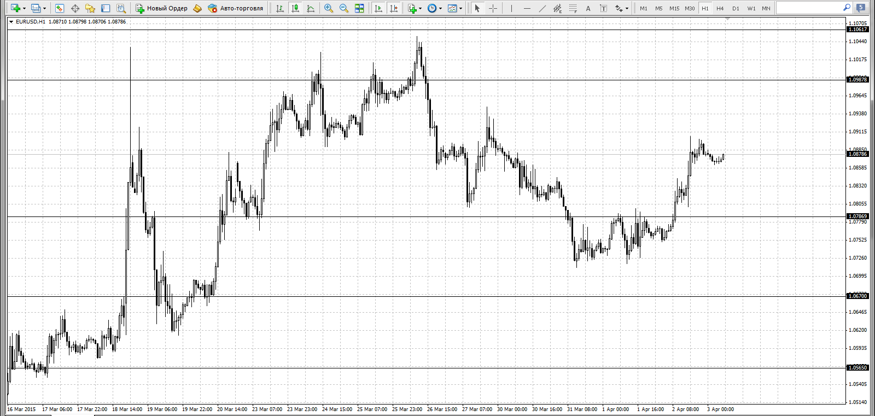Click the 1.06700 price level label
The height and width of the screenshot is (416, 875).
(x=857, y=296)
